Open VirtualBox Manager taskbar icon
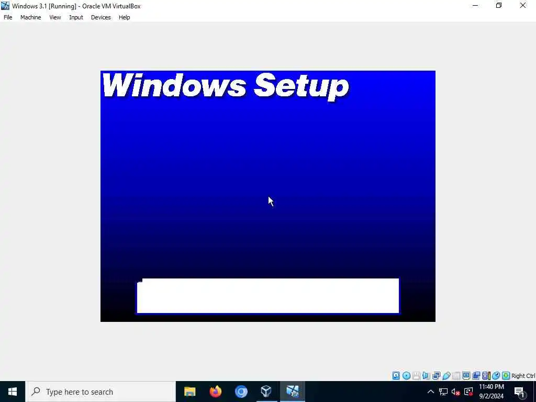 (x=266, y=392)
